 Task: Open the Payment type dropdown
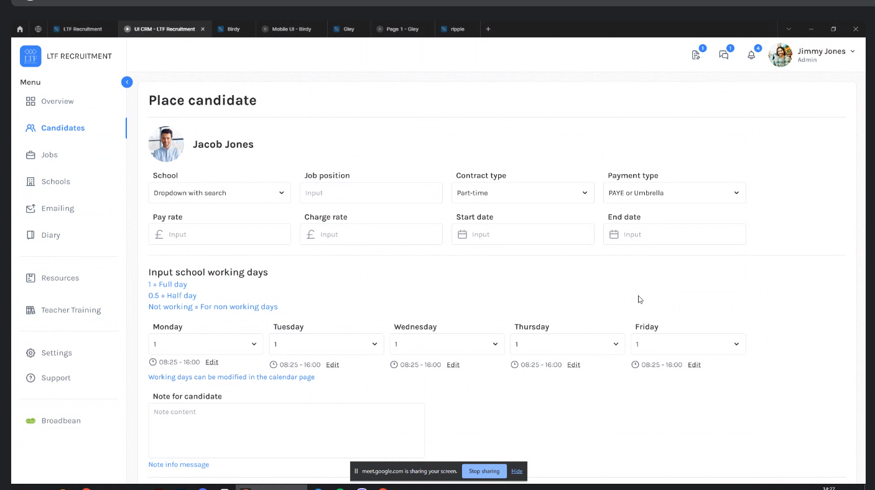click(x=674, y=193)
